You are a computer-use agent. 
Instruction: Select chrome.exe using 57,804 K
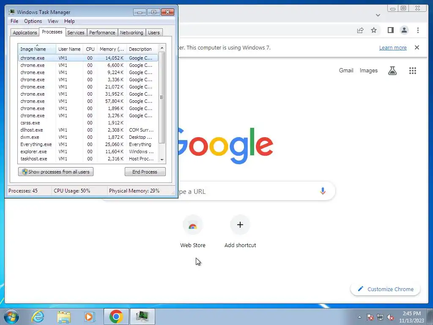point(88,101)
